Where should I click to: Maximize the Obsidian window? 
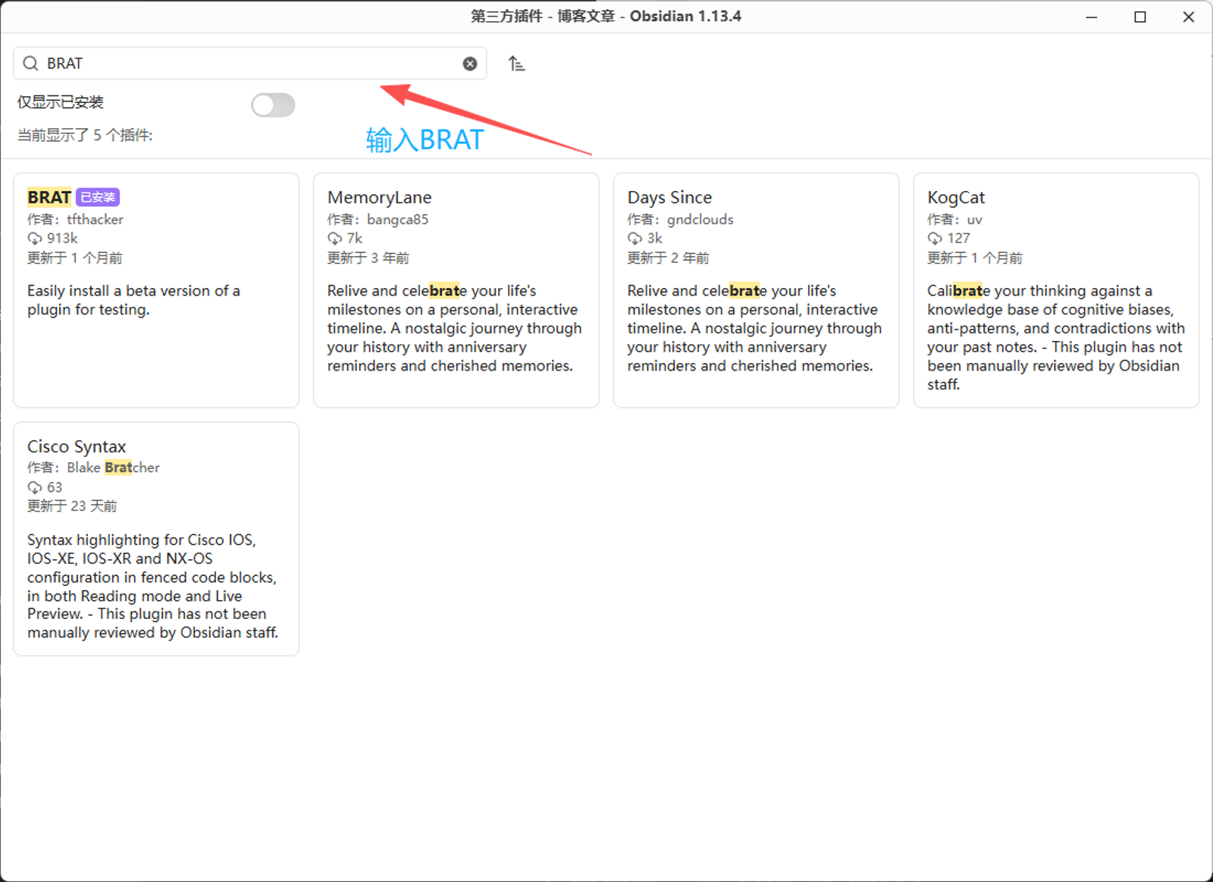(x=1140, y=17)
